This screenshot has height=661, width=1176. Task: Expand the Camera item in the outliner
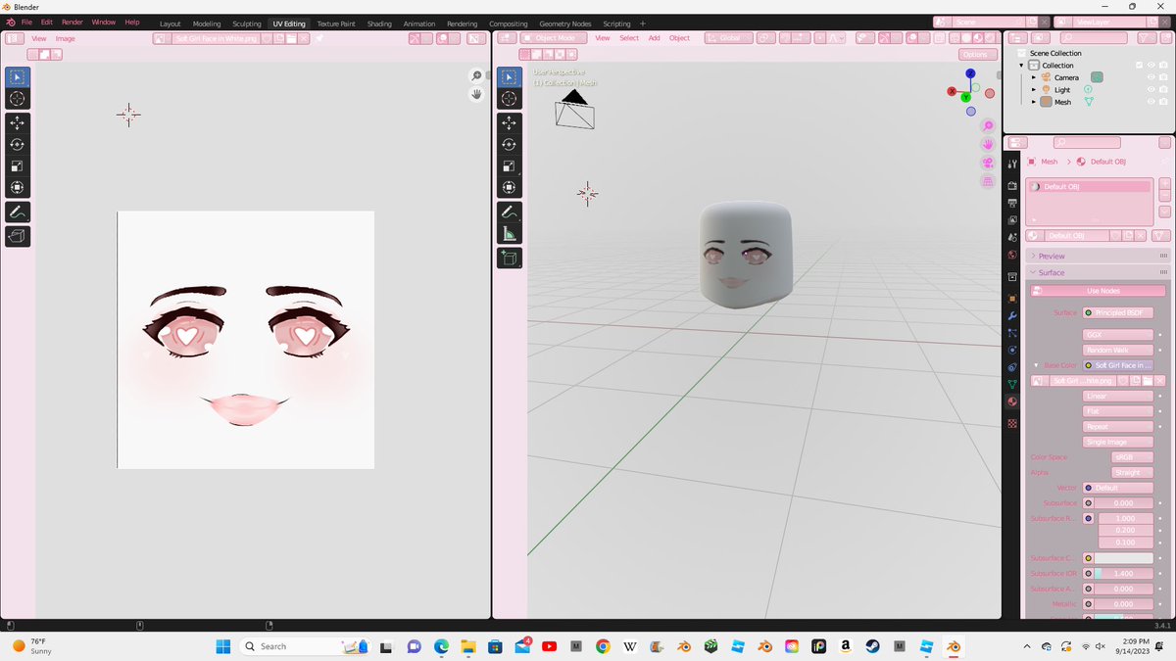pyautogui.click(x=1033, y=77)
